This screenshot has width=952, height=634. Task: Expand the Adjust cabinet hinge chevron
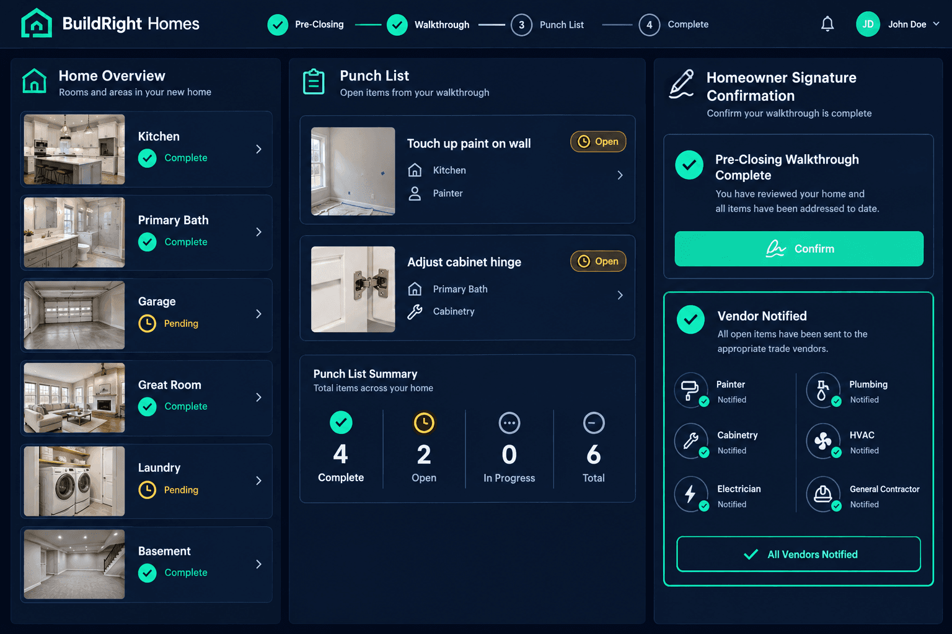pos(620,295)
